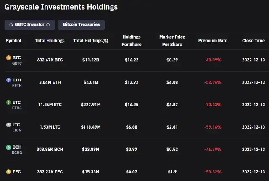Screen dimensions: 269x181
Task: Click the pointing hand icon before GBTC Investor
Action: (11, 24)
